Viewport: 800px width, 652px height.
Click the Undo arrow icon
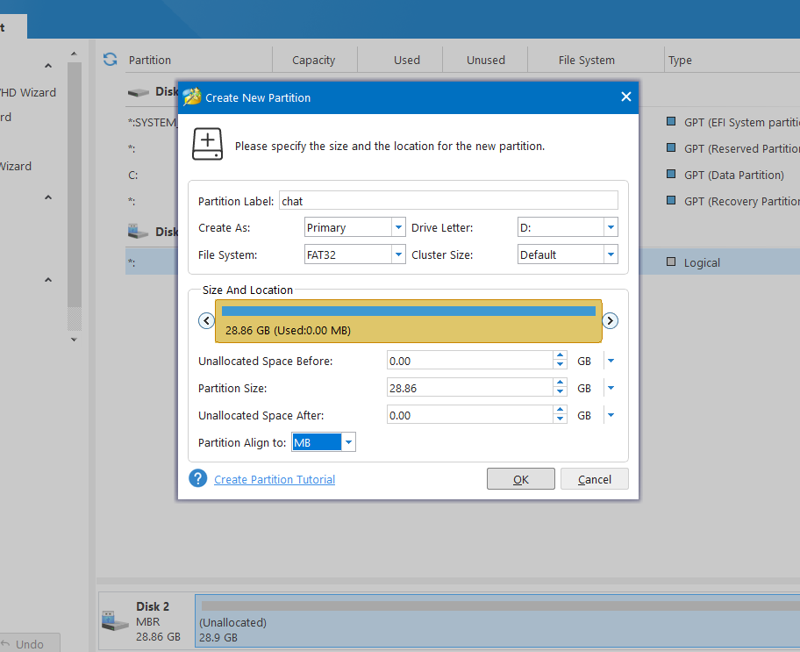click(x=6, y=644)
